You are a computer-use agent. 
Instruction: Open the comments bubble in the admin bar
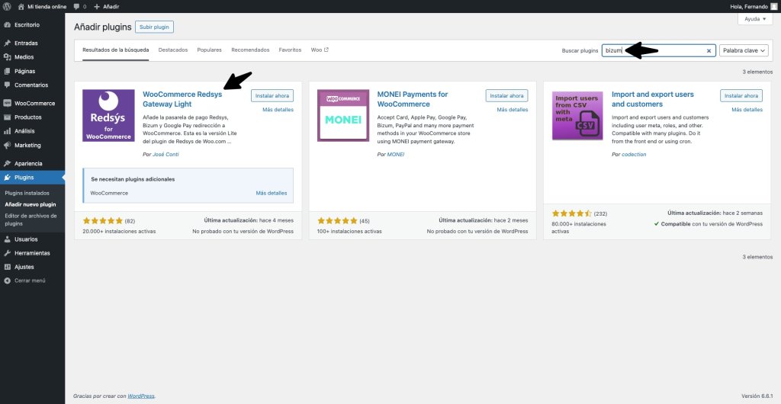[x=79, y=6]
